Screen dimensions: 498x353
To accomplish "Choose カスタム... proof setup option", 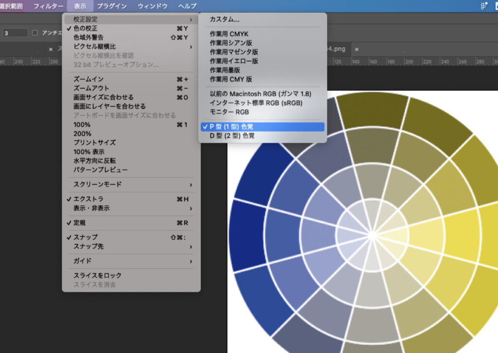I will tap(224, 19).
